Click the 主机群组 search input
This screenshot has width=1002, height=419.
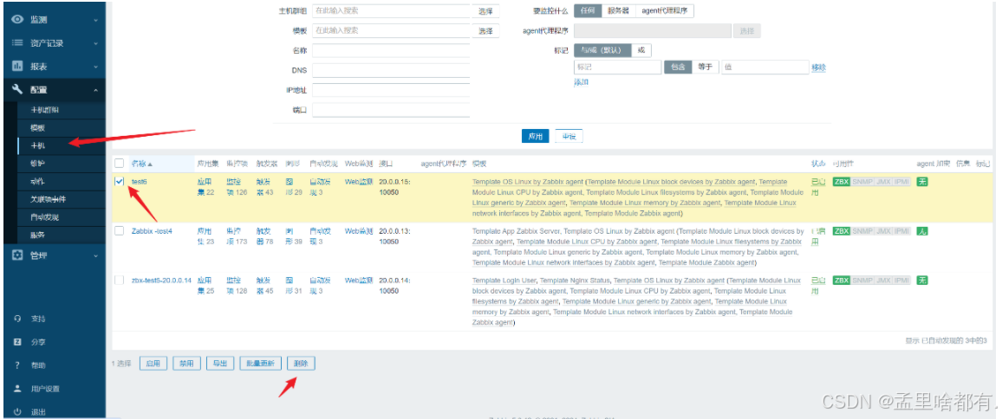pos(391,11)
